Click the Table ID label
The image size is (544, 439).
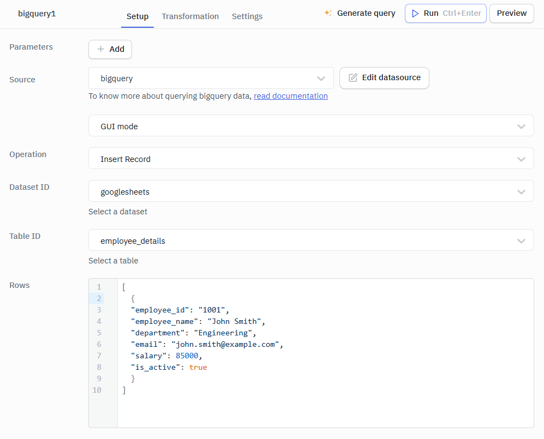coord(25,236)
